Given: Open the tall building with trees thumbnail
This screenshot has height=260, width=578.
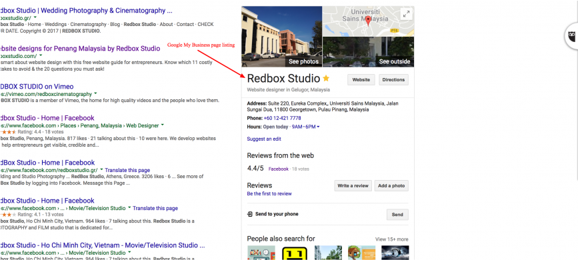Looking at the screenshot, I should point(328,253).
